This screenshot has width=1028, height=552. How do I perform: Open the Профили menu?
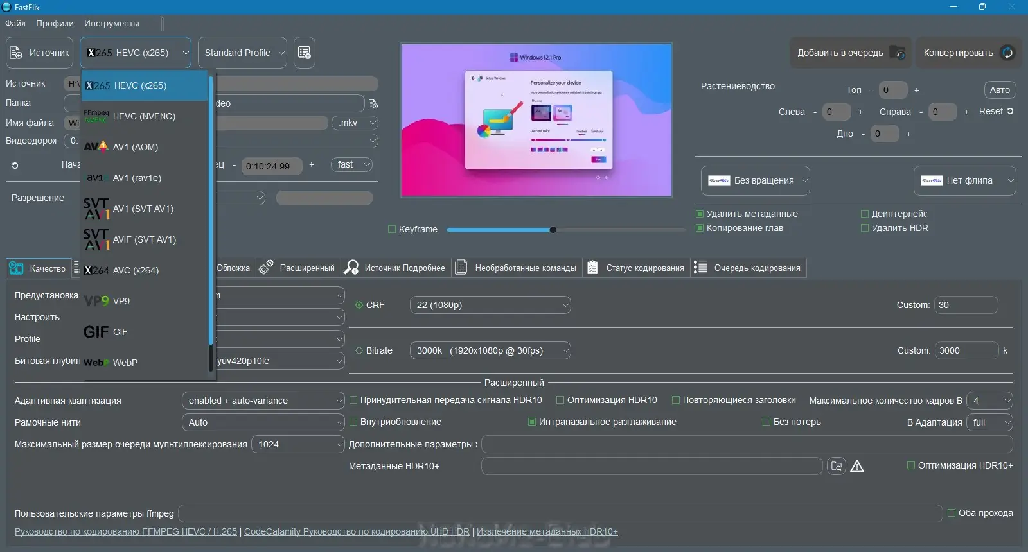click(x=55, y=23)
